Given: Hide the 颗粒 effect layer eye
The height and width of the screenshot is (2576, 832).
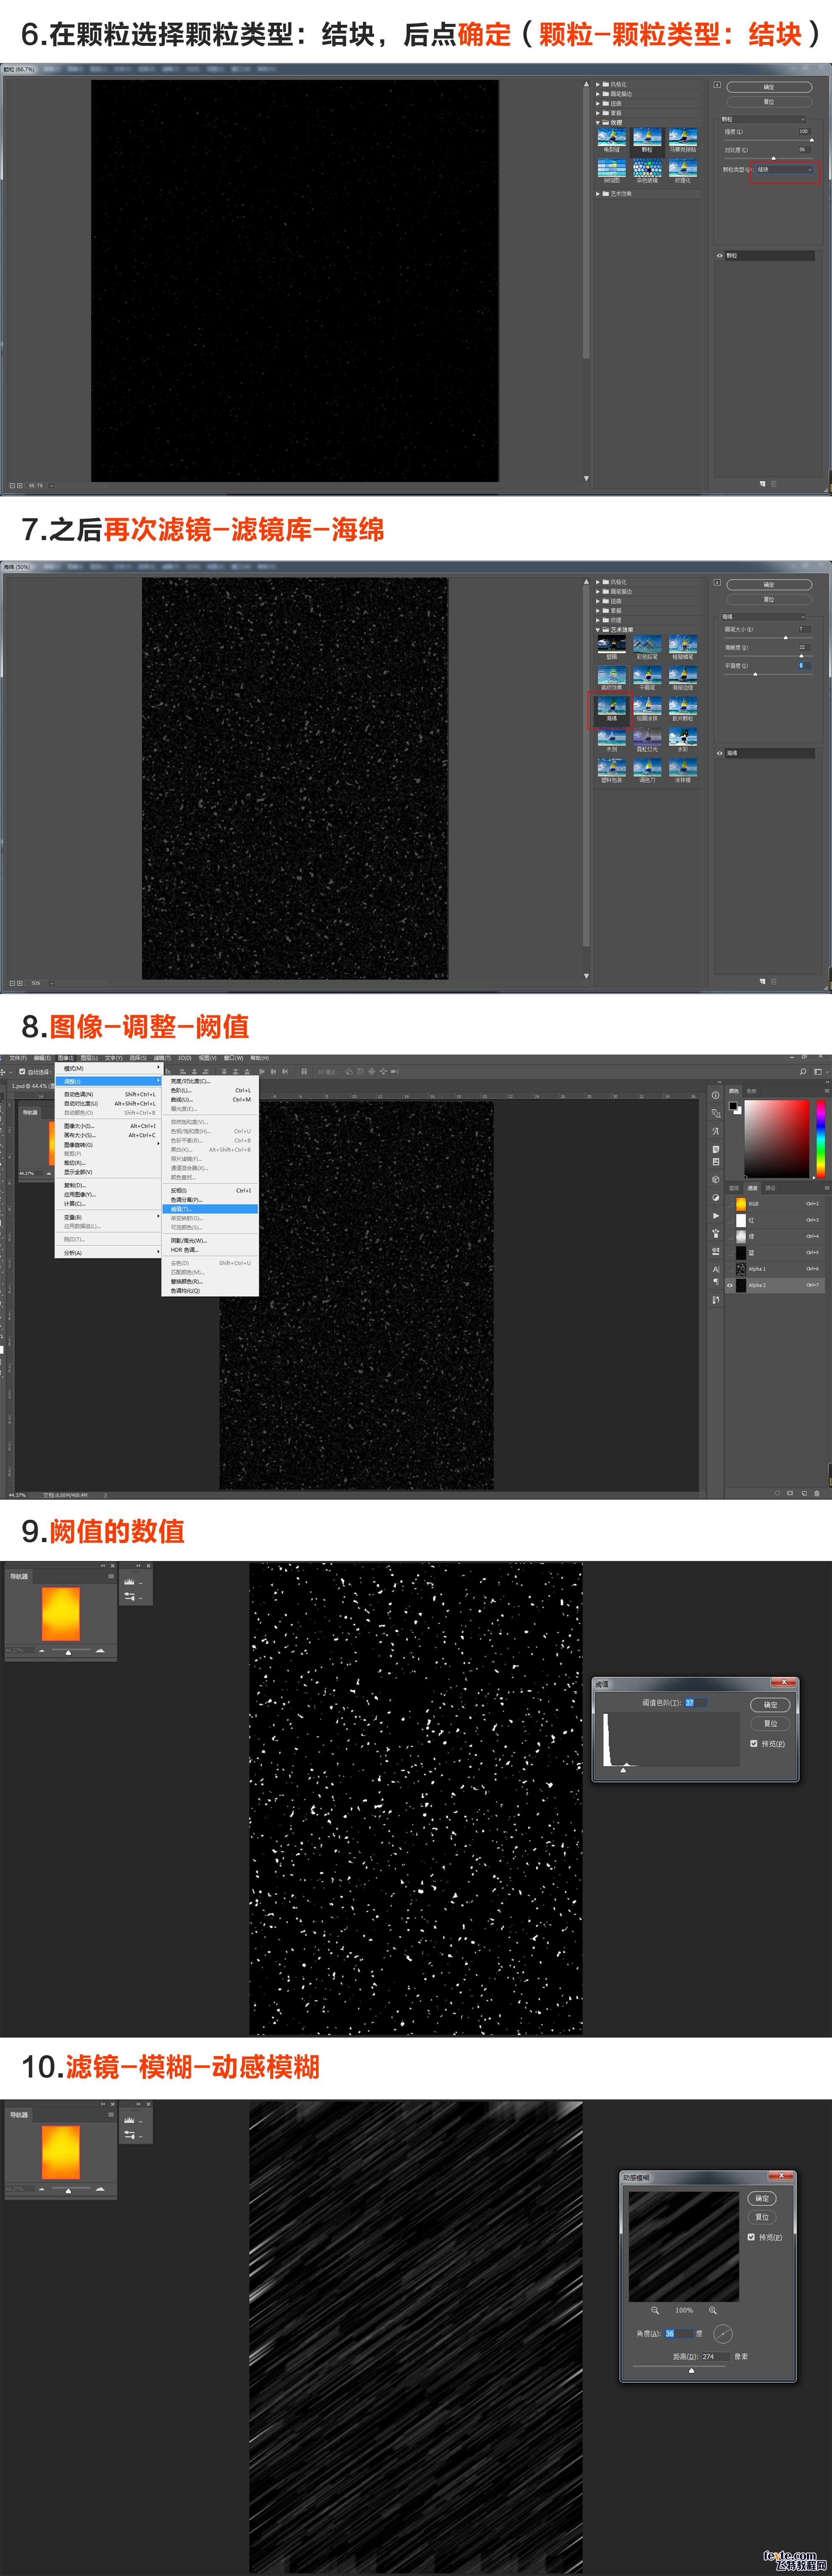Looking at the screenshot, I should [719, 256].
